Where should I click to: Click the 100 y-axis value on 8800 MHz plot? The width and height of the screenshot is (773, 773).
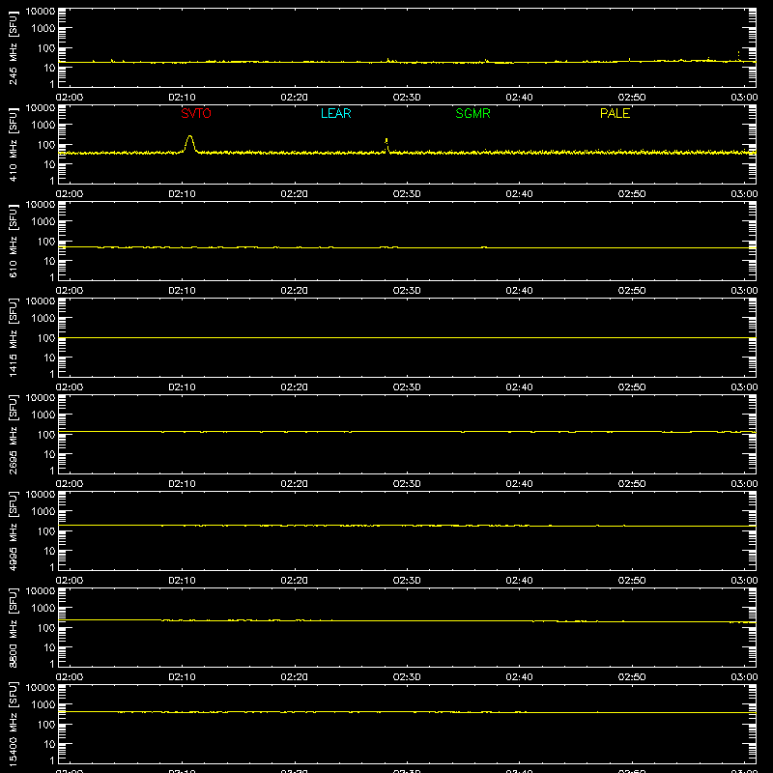[x=46, y=628]
